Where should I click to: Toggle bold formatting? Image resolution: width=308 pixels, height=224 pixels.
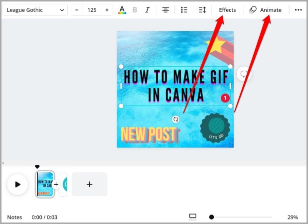click(135, 10)
